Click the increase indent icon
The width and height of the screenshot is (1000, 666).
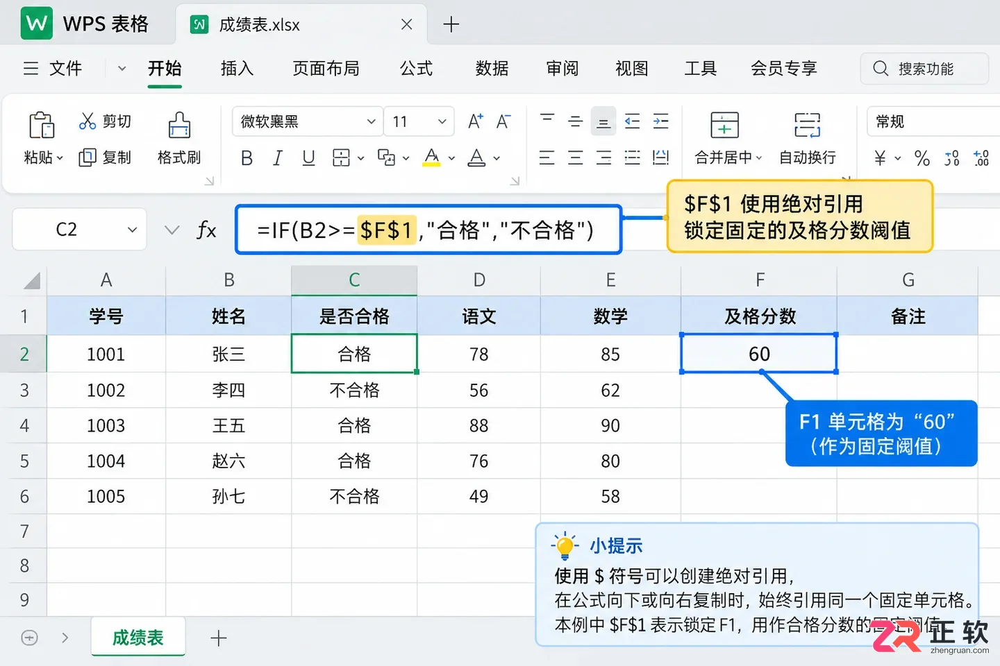660,121
